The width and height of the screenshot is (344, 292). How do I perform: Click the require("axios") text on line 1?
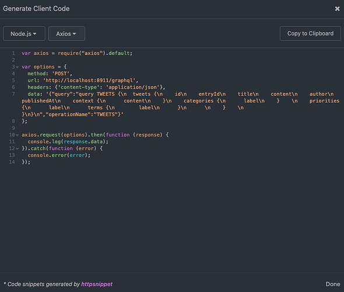click(82, 53)
